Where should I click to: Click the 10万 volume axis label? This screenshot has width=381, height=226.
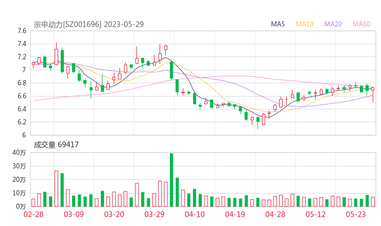point(19,193)
